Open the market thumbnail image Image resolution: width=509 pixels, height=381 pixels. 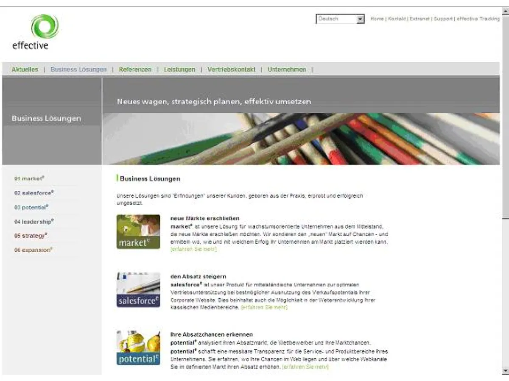pos(138,231)
